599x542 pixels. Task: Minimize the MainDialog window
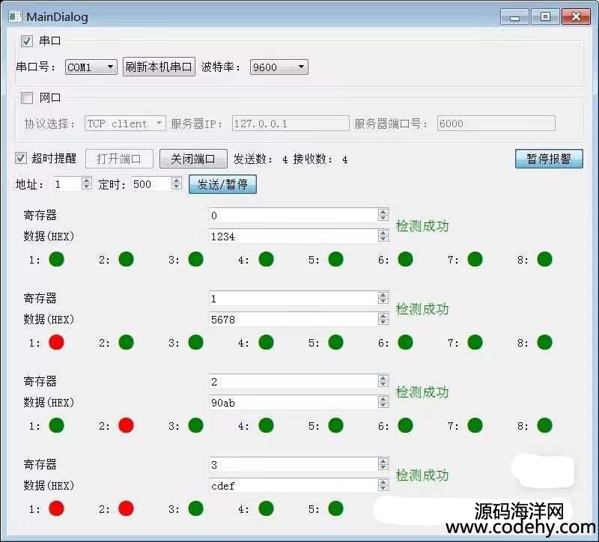point(514,16)
